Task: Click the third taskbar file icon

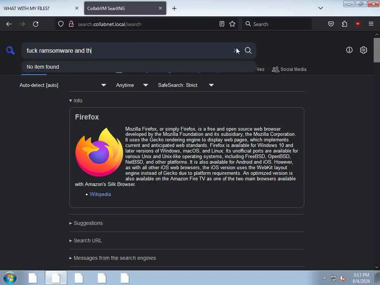Action: [79, 278]
